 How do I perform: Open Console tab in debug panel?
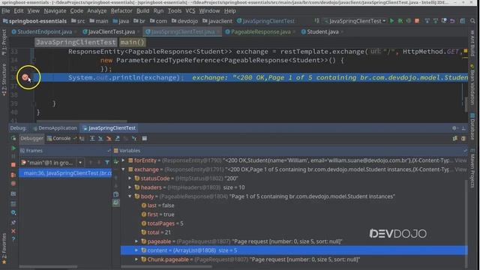coord(59,138)
